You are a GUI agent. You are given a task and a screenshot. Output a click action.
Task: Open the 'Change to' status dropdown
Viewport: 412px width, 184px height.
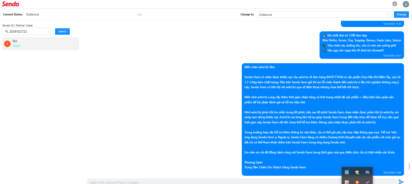[x=324, y=15]
